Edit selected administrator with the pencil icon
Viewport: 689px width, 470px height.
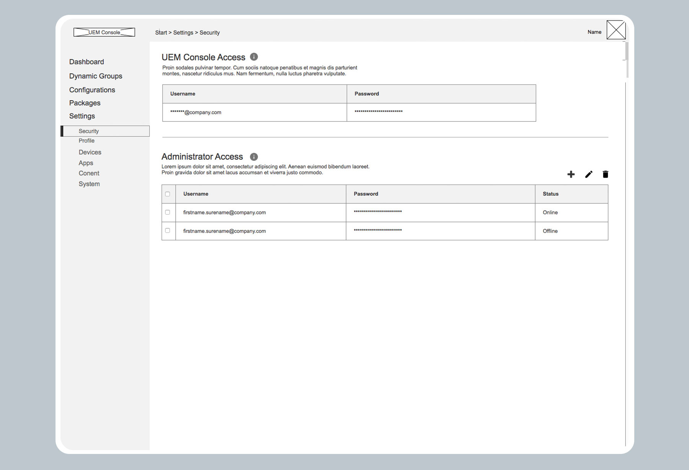(x=588, y=174)
